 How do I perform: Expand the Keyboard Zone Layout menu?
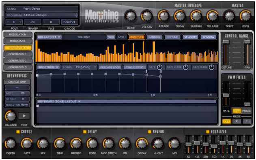click(x=127, y=101)
